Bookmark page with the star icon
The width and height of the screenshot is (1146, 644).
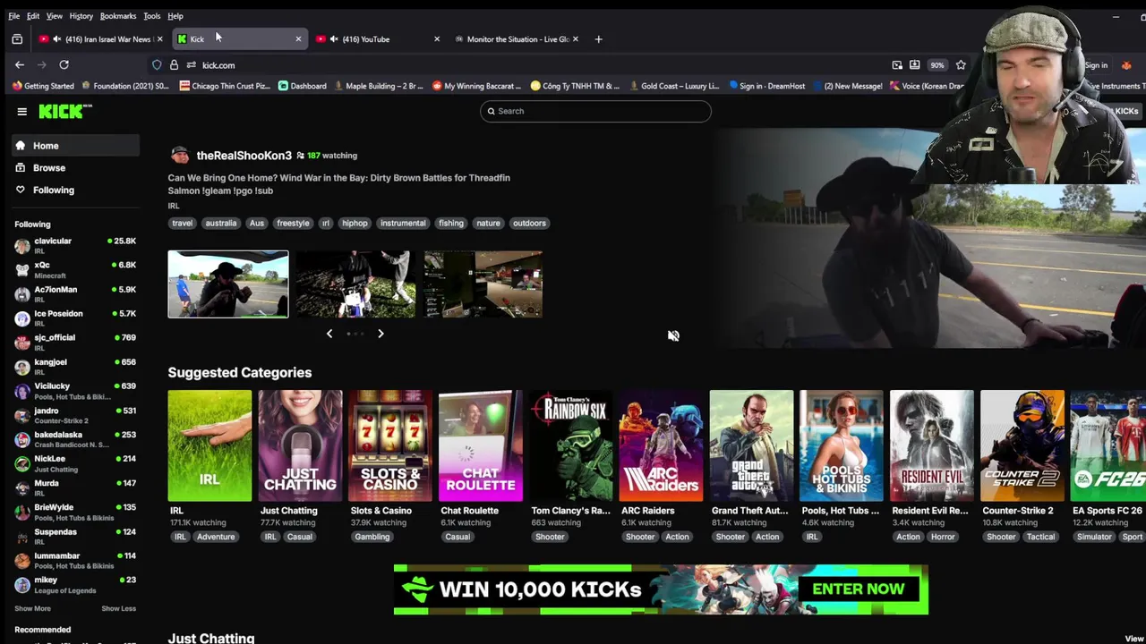point(961,64)
